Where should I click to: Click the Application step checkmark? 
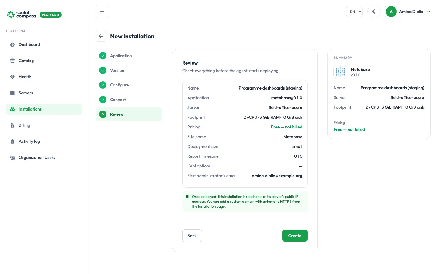coord(103,56)
